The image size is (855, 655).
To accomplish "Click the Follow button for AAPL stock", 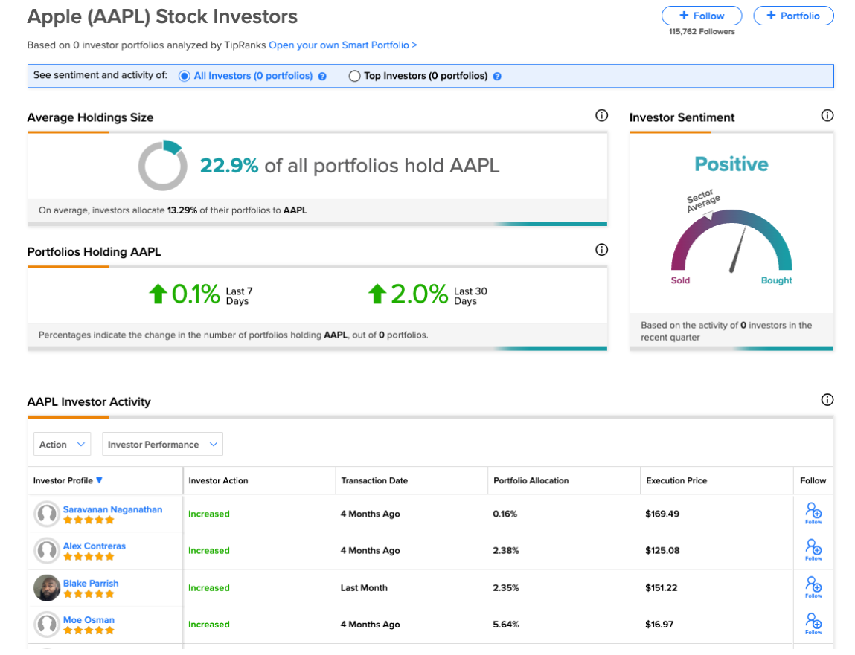I will coord(701,16).
